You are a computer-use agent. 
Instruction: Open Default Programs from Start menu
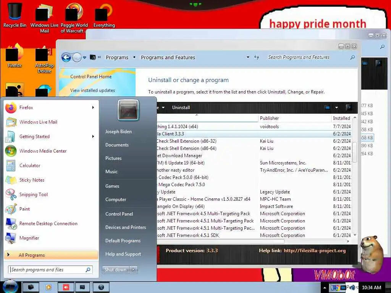tap(123, 241)
